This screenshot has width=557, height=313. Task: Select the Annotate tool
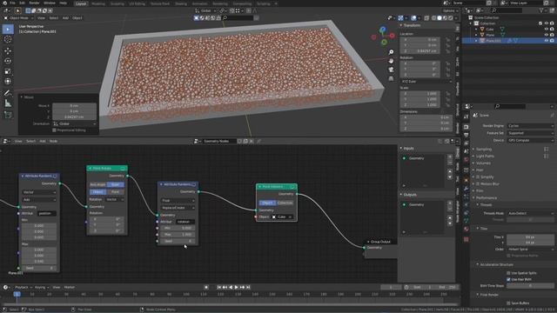8,93
